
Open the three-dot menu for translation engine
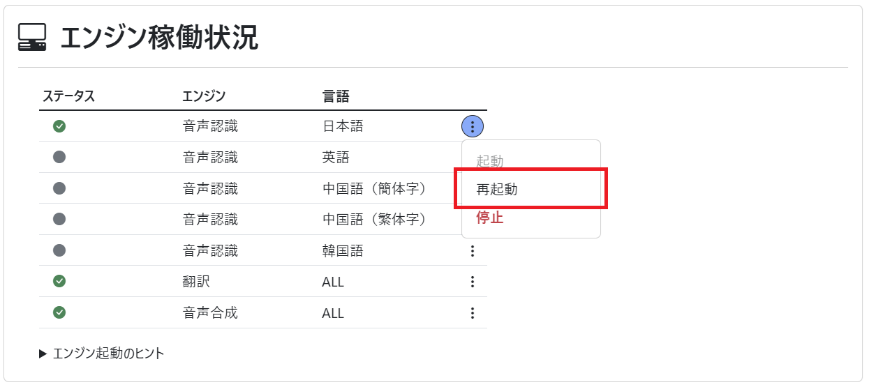[473, 282]
